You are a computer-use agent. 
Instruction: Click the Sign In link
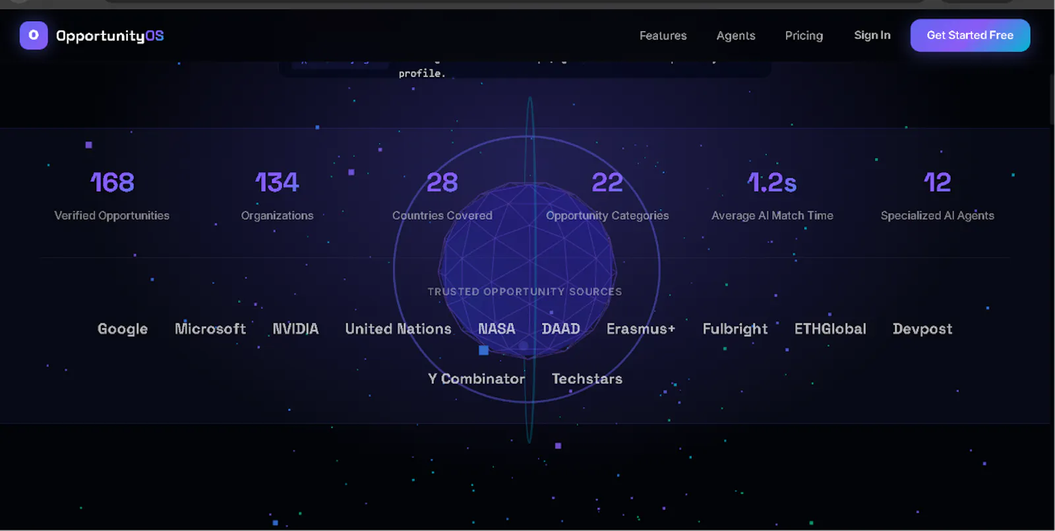872,36
